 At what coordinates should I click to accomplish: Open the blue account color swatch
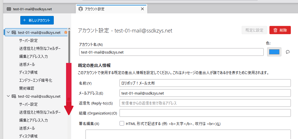click(x=274, y=52)
